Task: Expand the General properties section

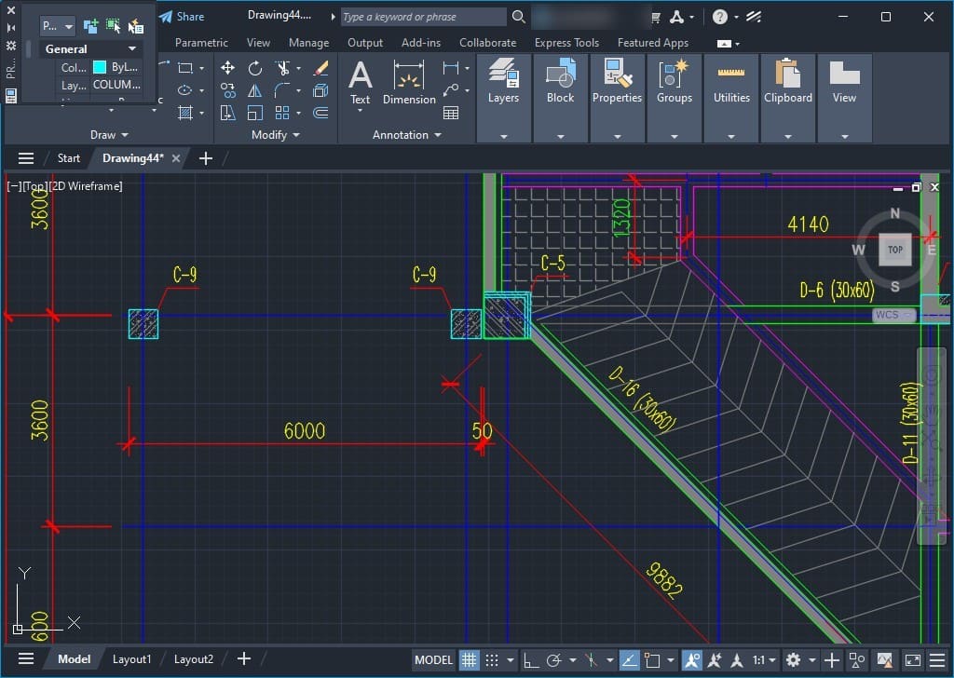Action: [x=90, y=48]
